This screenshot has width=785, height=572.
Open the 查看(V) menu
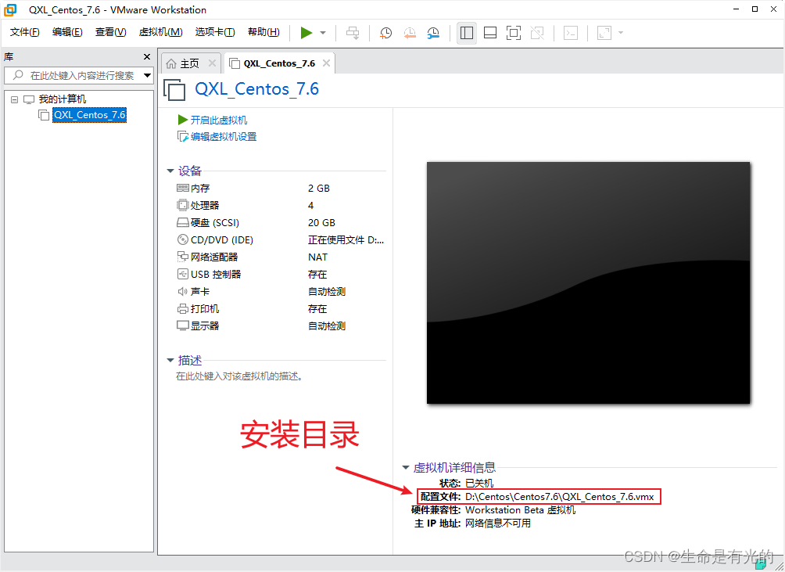point(111,32)
